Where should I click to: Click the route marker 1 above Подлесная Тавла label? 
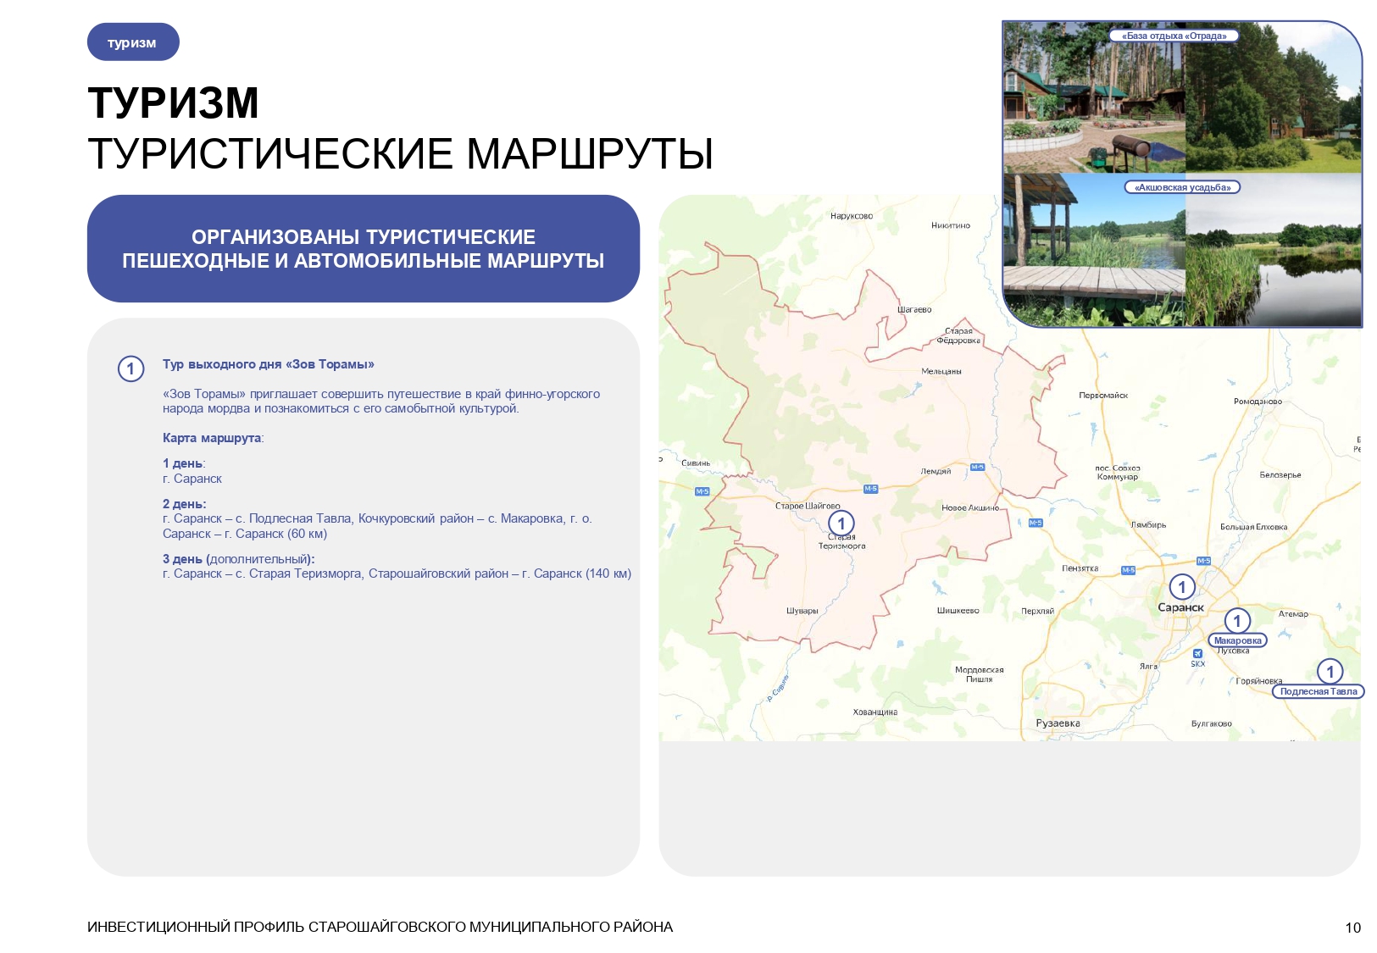(x=1330, y=672)
